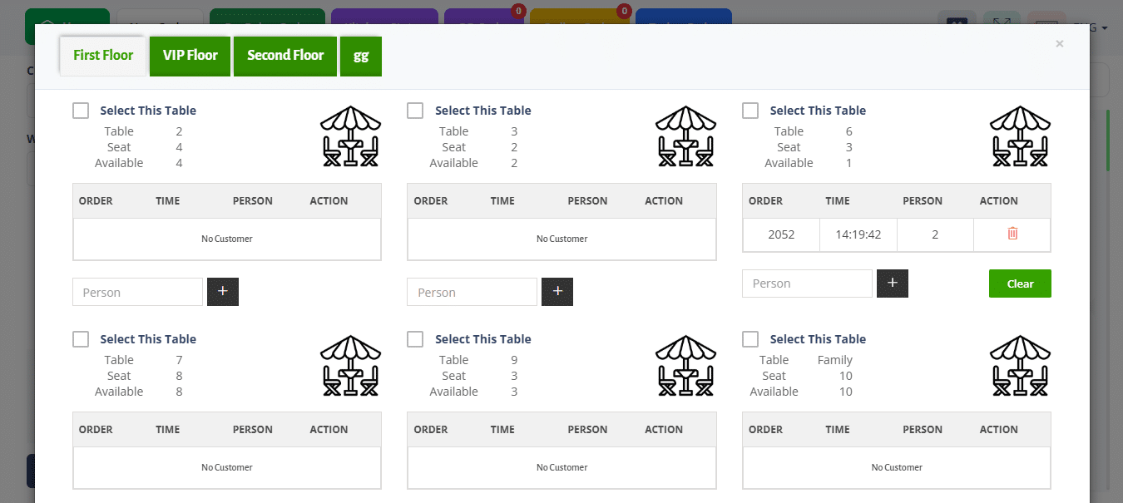Click the Table 9 umbrella table icon
This screenshot has height=503, width=1123.
(685, 365)
